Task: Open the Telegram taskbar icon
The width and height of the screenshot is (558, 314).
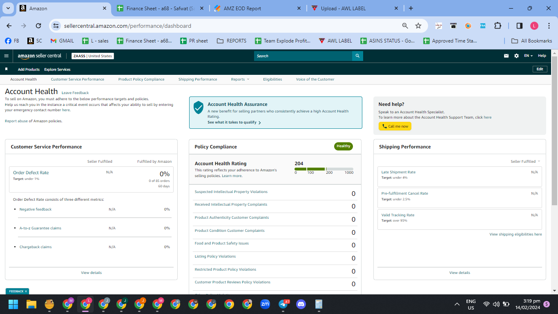Action: pyautogui.click(x=283, y=304)
